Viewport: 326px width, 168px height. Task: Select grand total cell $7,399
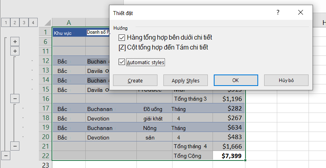point(229,156)
